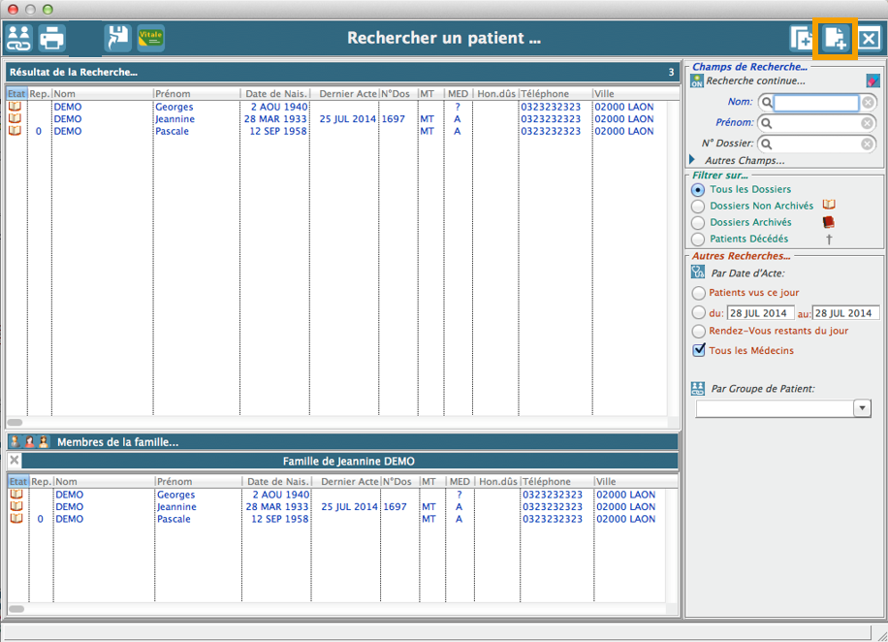This screenshot has height=642, width=888.
Task: Expand the Autres Champs disclosure triangle
Action: click(692, 160)
